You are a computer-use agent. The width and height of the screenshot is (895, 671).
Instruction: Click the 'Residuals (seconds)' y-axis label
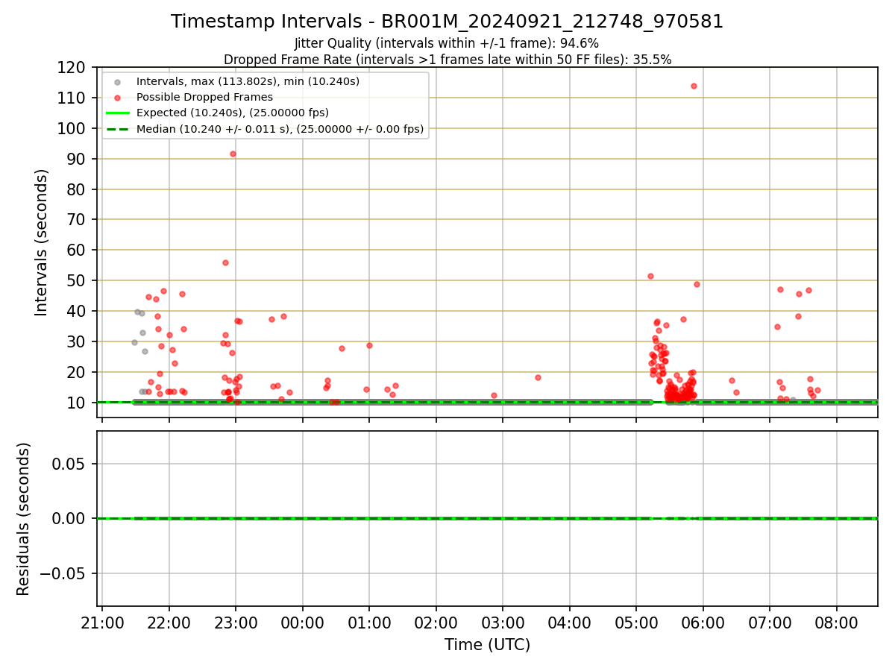[24, 519]
